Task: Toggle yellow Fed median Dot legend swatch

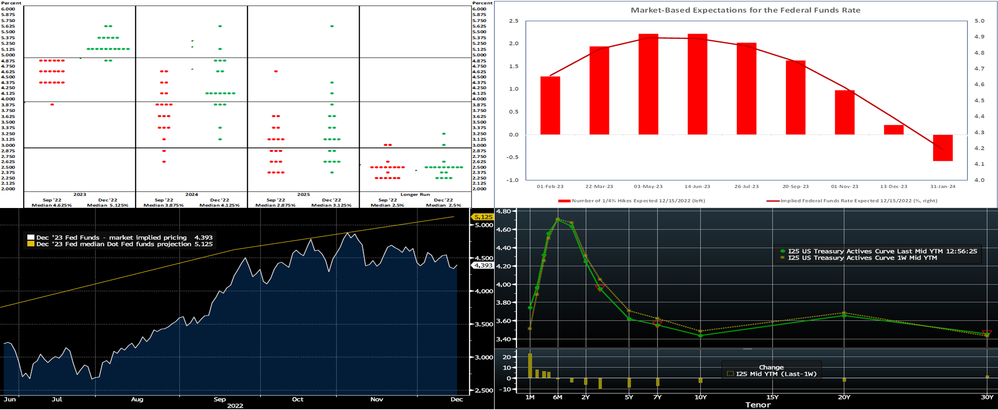Action: (x=31, y=244)
